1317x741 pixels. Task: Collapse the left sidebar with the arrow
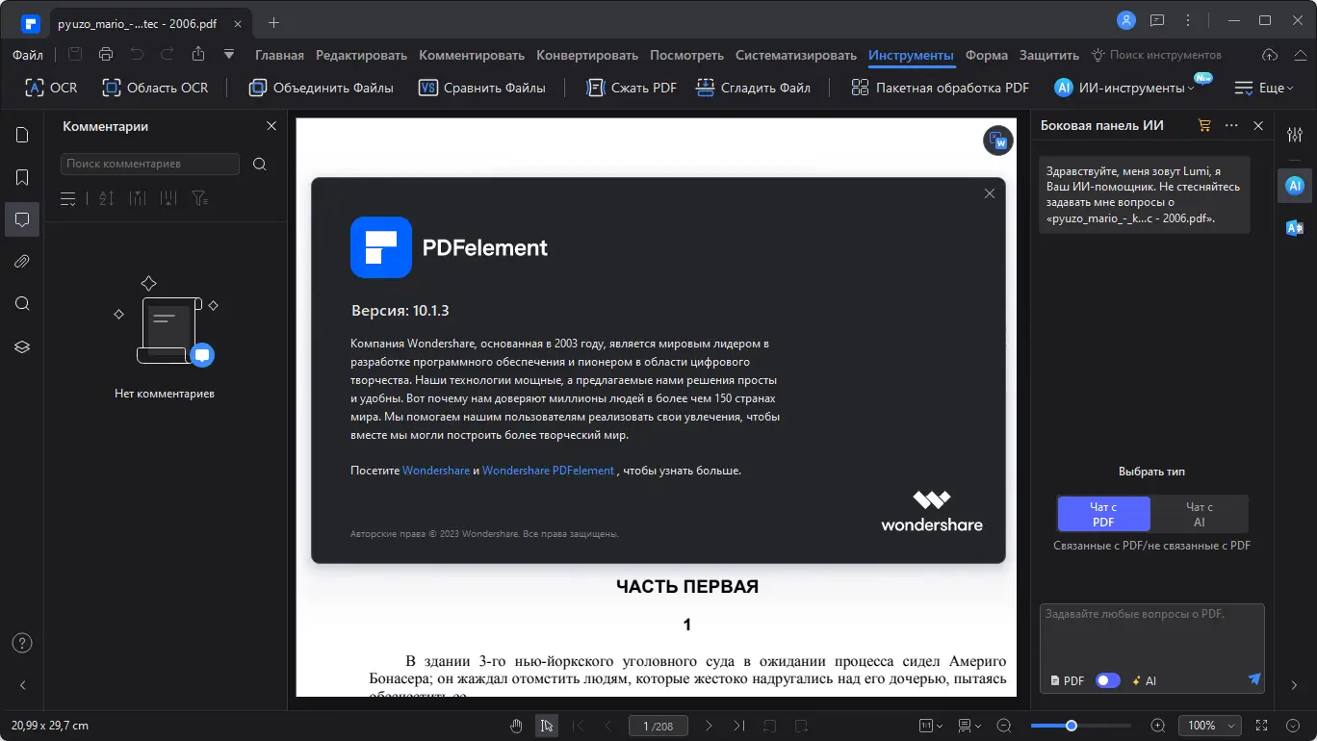[22, 685]
